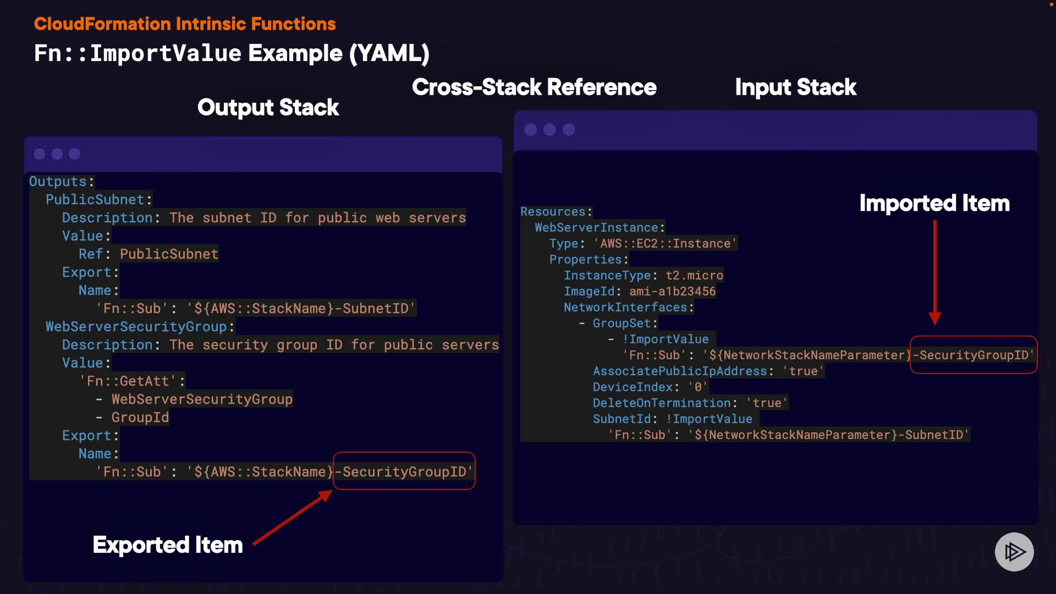This screenshot has height=594, width=1056.
Task: Select the Input Stack heading
Action: pyautogui.click(x=795, y=87)
